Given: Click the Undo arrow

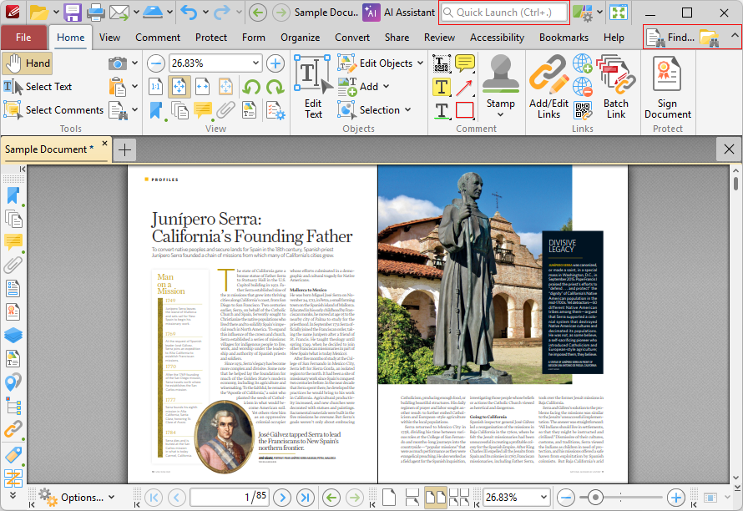Looking at the screenshot, I should tap(189, 13).
